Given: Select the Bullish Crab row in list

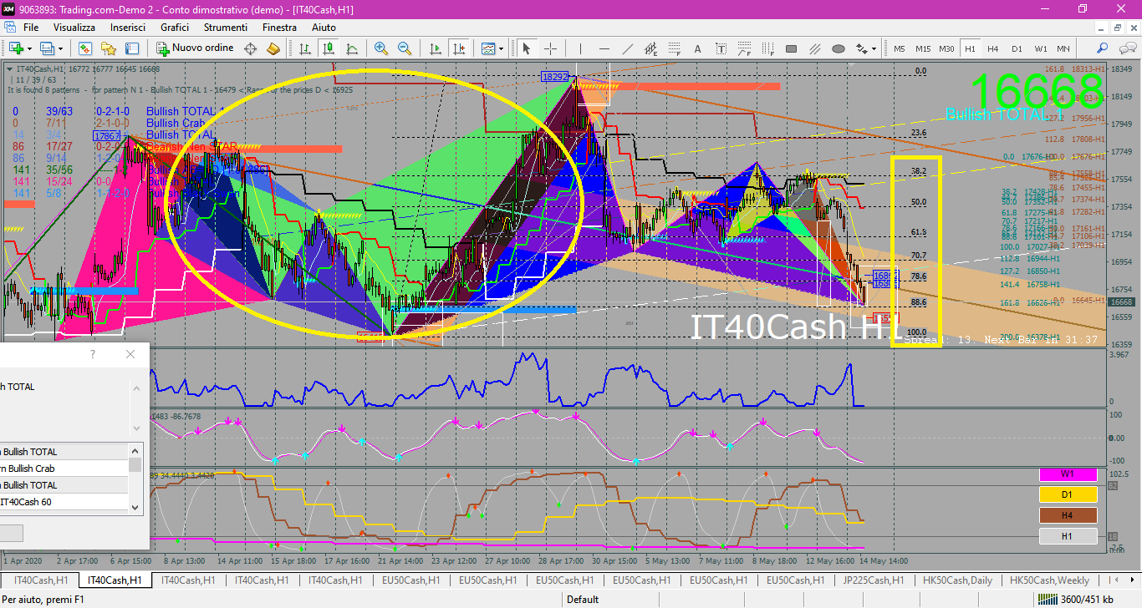Looking at the screenshot, I should coord(64,469).
